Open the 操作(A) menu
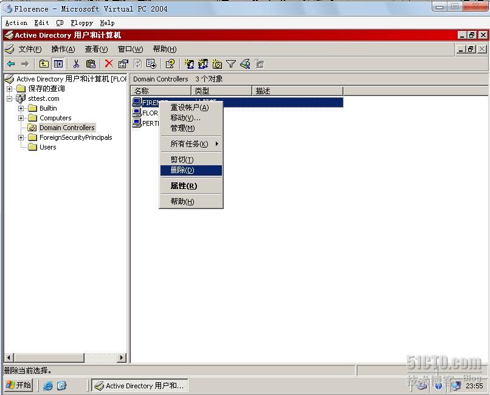The image size is (490, 395). pyautogui.click(x=63, y=49)
